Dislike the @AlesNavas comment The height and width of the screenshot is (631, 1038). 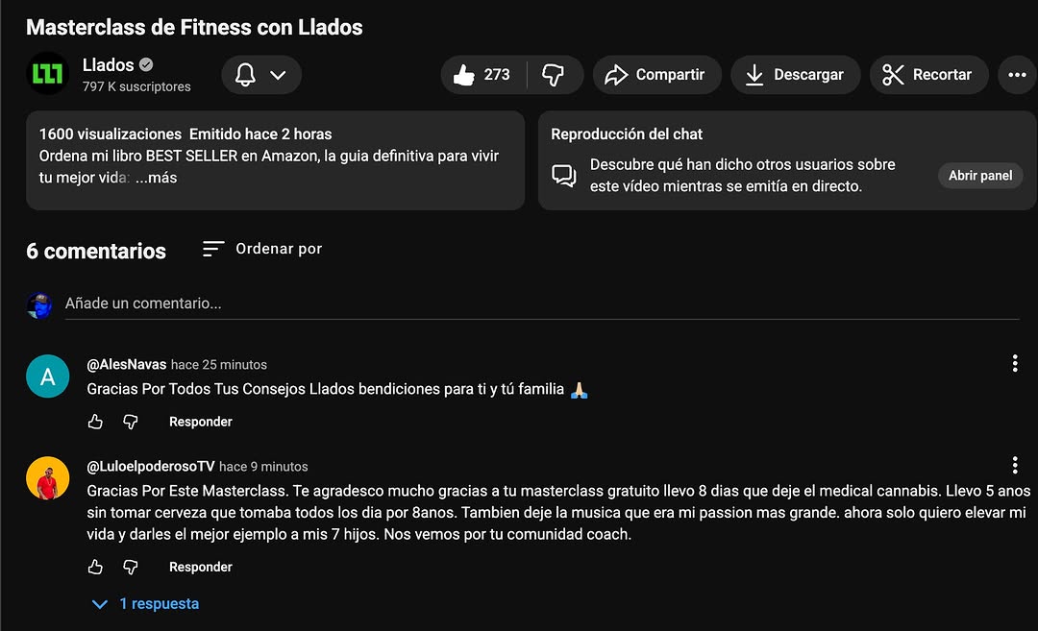(x=131, y=422)
